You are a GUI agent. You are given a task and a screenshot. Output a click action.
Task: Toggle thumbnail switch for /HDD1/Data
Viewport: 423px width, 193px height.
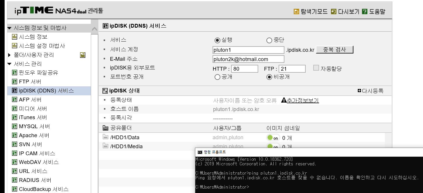(x=273, y=138)
